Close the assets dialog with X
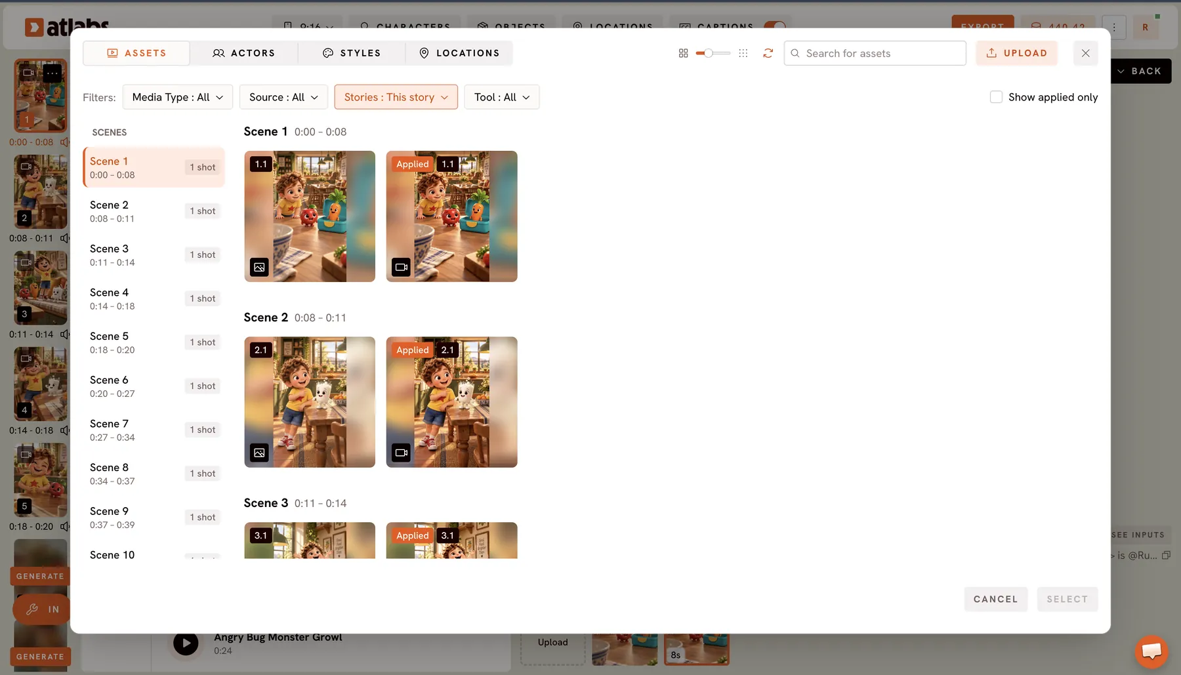Screen dimensions: 1181x675 [x=1085, y=53]
